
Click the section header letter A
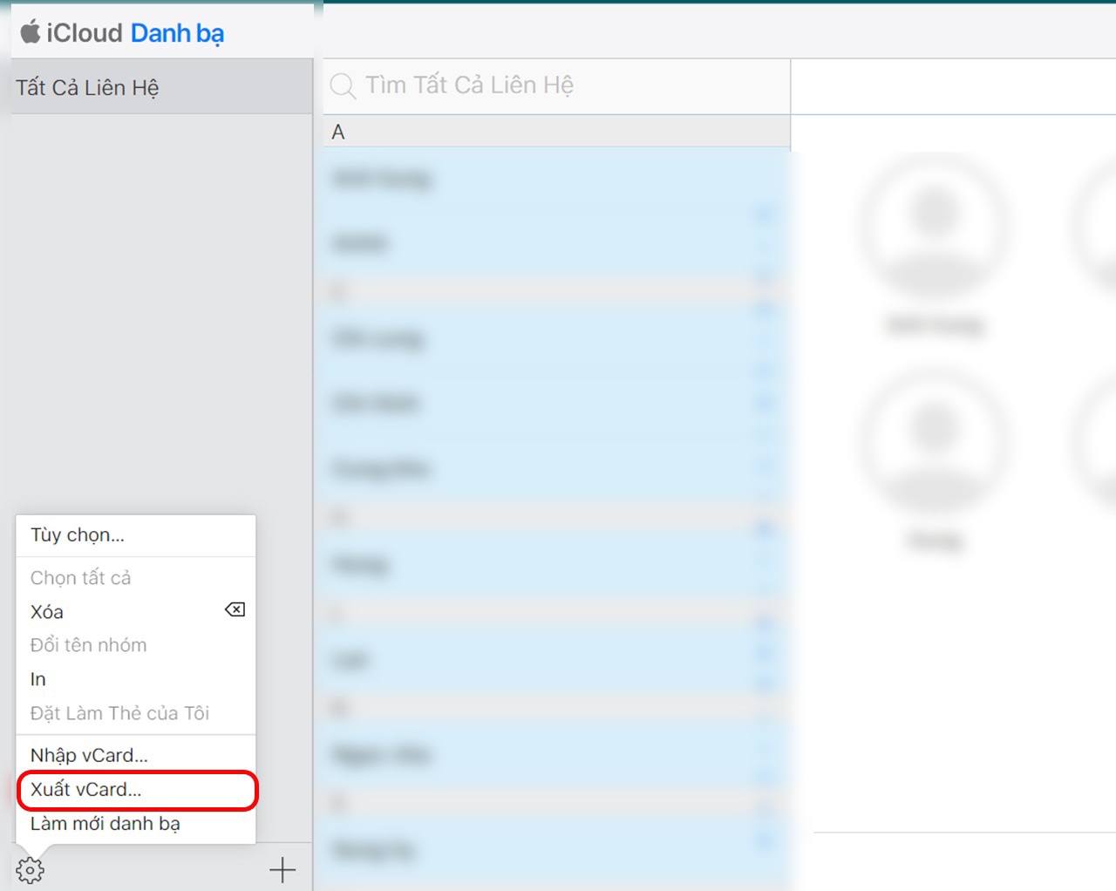click(338, 132)
